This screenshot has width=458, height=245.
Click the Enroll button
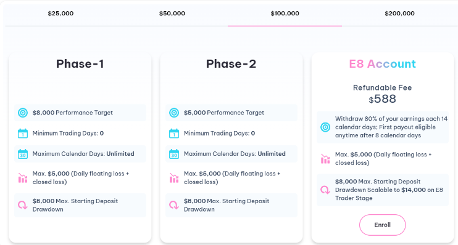(x=382, y=225)
